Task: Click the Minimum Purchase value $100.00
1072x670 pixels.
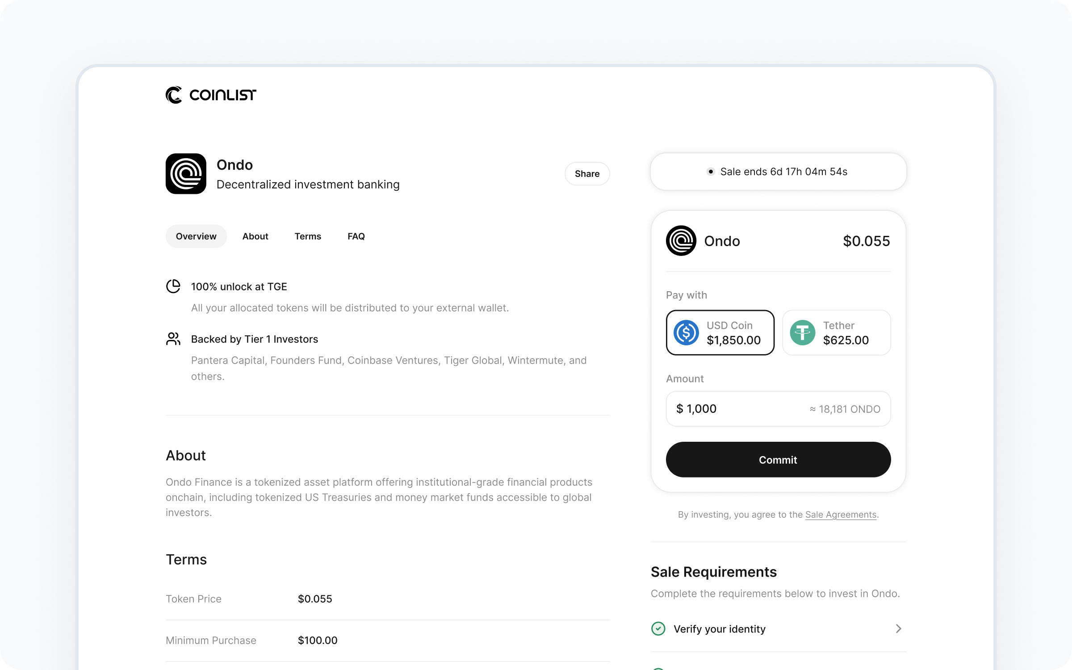Action: pos(318,641)
